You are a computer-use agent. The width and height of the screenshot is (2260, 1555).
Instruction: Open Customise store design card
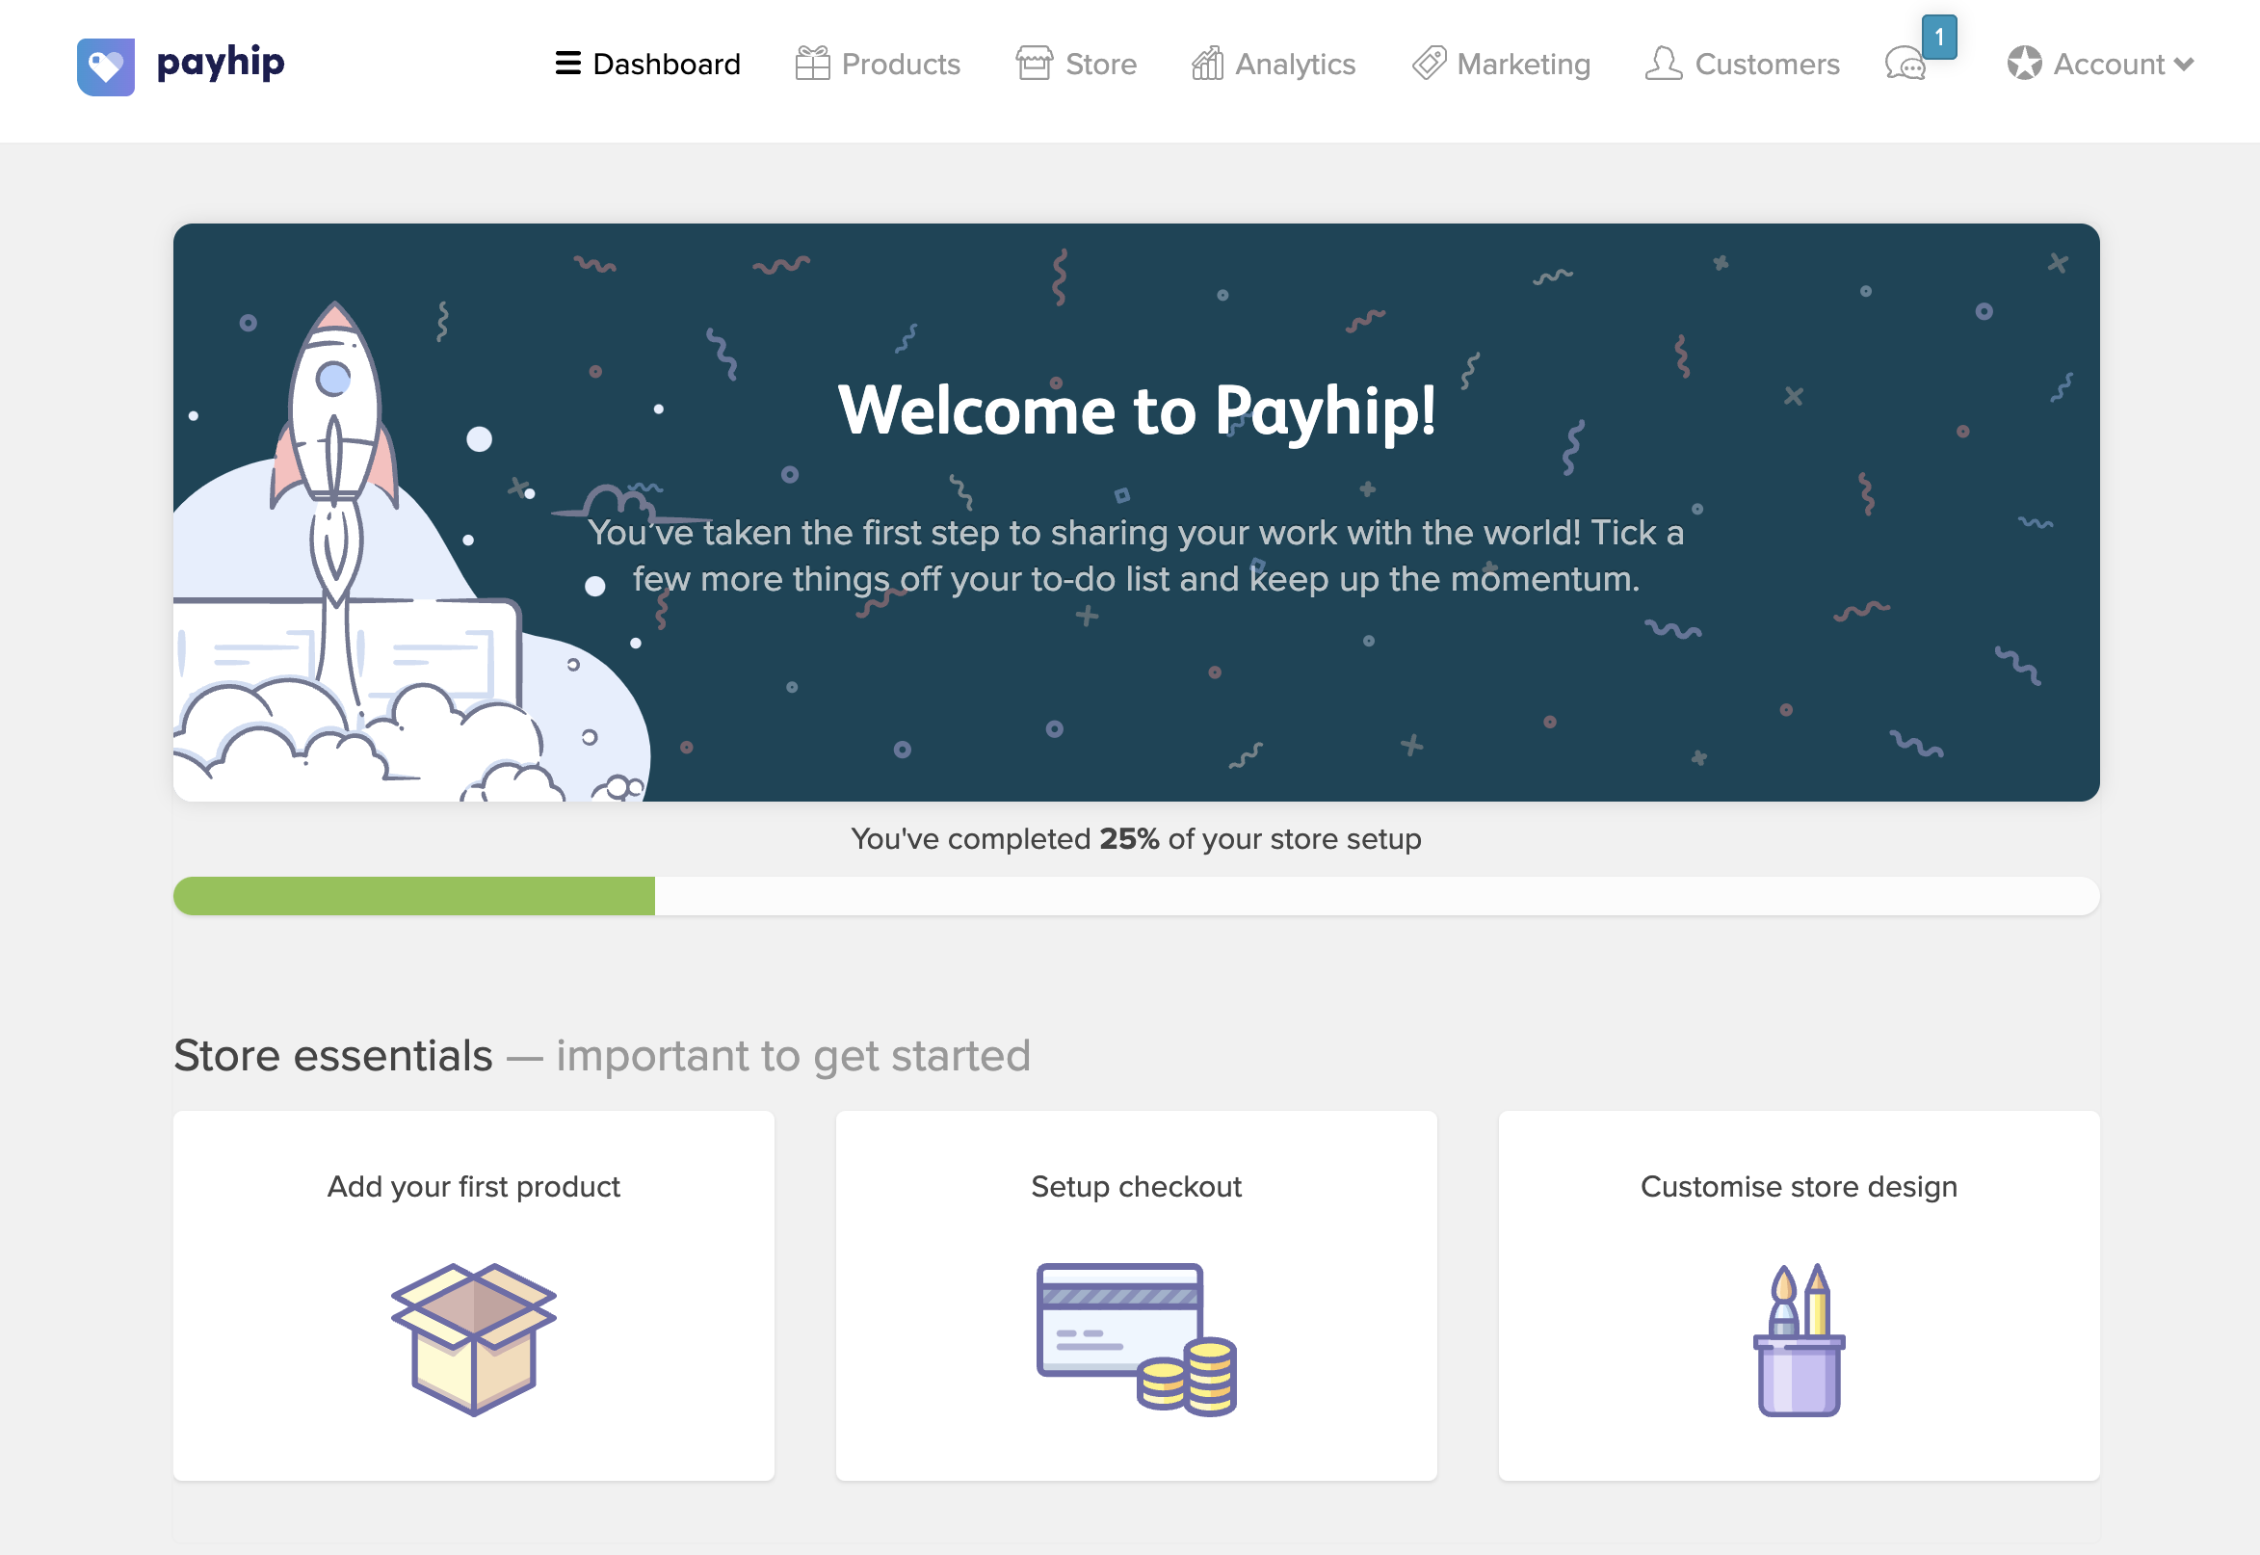[x=1799, y=1296]
